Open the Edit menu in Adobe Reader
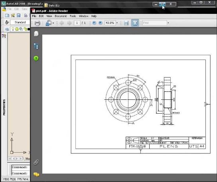 41,16
